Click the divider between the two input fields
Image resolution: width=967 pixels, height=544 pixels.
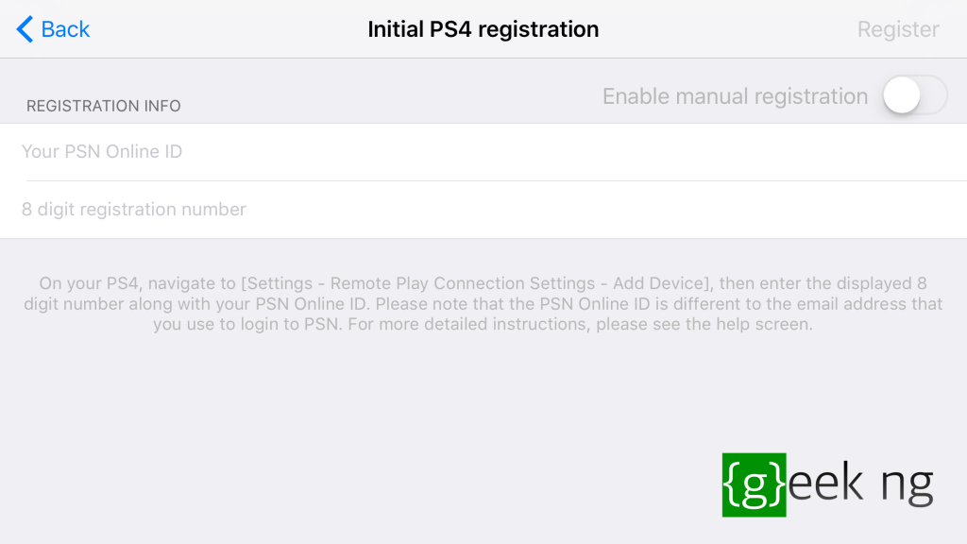coord(497,180)
